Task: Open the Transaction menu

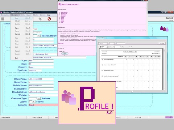Action: [x=5, y=15]
